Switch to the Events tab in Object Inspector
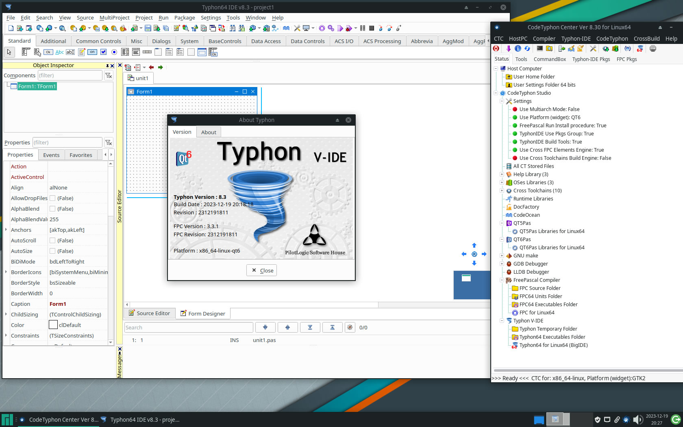683x427 pixels. [51, 155]
